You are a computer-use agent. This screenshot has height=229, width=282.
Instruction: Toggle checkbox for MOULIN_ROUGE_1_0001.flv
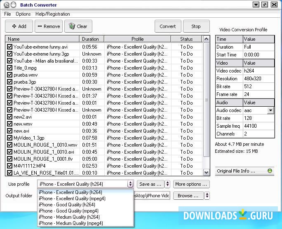tap(9, 159)
